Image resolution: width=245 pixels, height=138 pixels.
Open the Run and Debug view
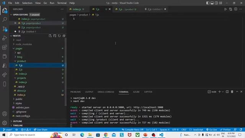pos(5,38)
